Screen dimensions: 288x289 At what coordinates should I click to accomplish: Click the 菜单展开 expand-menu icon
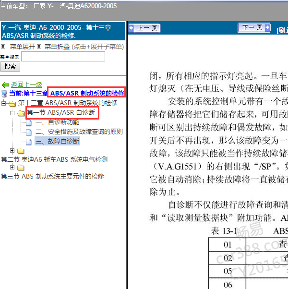(3, 46)
